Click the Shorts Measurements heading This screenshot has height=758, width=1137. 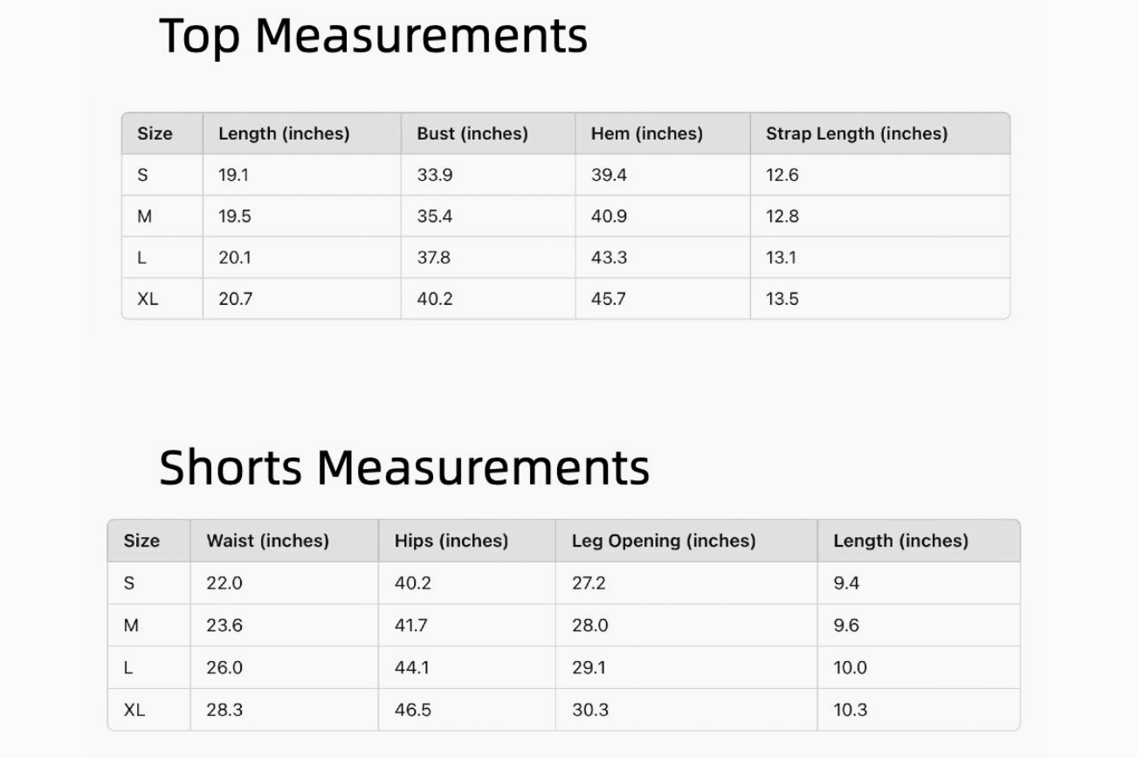[x=404, y=467]
